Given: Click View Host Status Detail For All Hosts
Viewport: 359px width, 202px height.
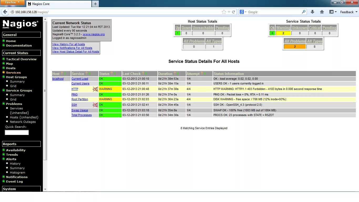Looking at the screenshot, I should point(75,52).
